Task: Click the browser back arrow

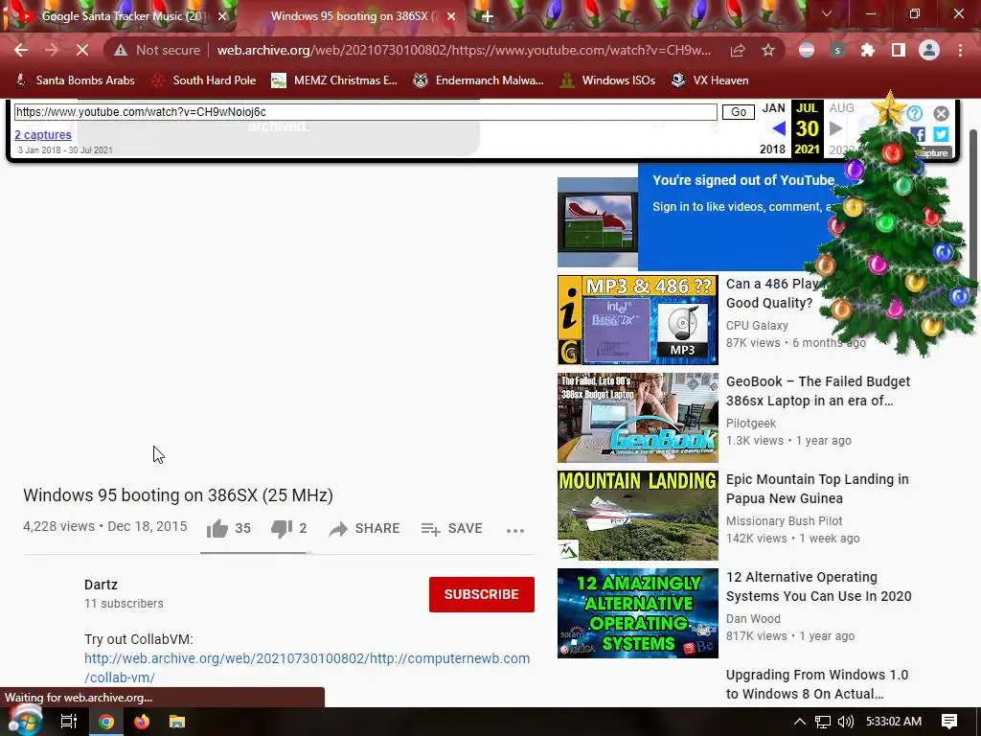Action: pyautogui.click(x=21, y=50)
